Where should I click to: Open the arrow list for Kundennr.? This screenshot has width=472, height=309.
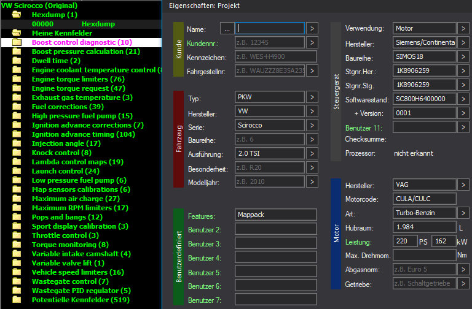click(312, 43)
